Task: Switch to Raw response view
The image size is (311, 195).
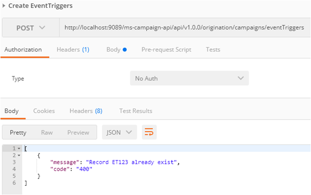Action: pos(47,132)
